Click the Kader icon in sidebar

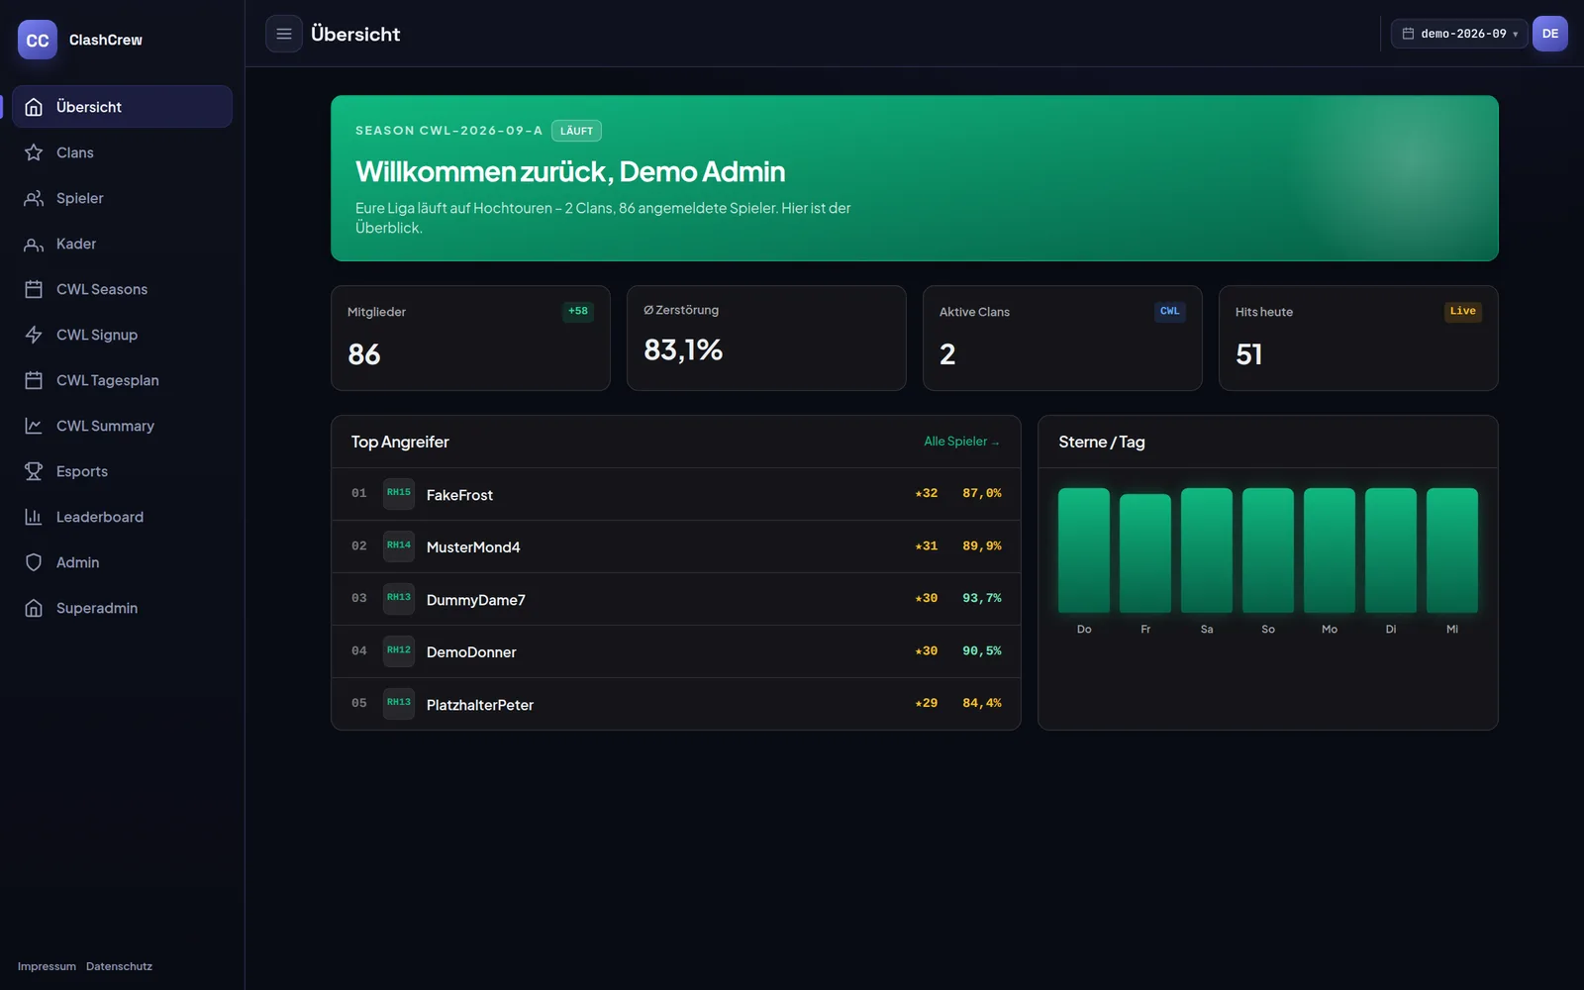pos(34,244)
